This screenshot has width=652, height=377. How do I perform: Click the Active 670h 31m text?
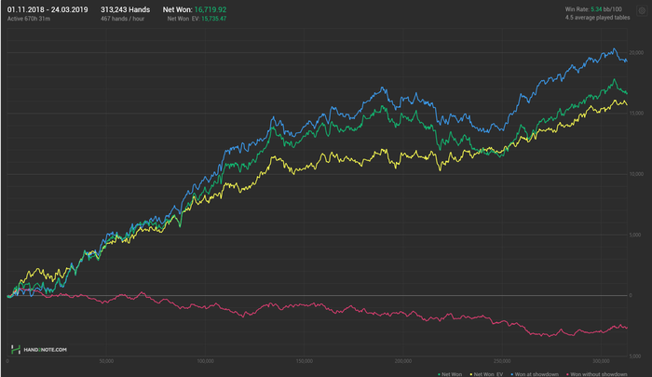click(29, 19)
